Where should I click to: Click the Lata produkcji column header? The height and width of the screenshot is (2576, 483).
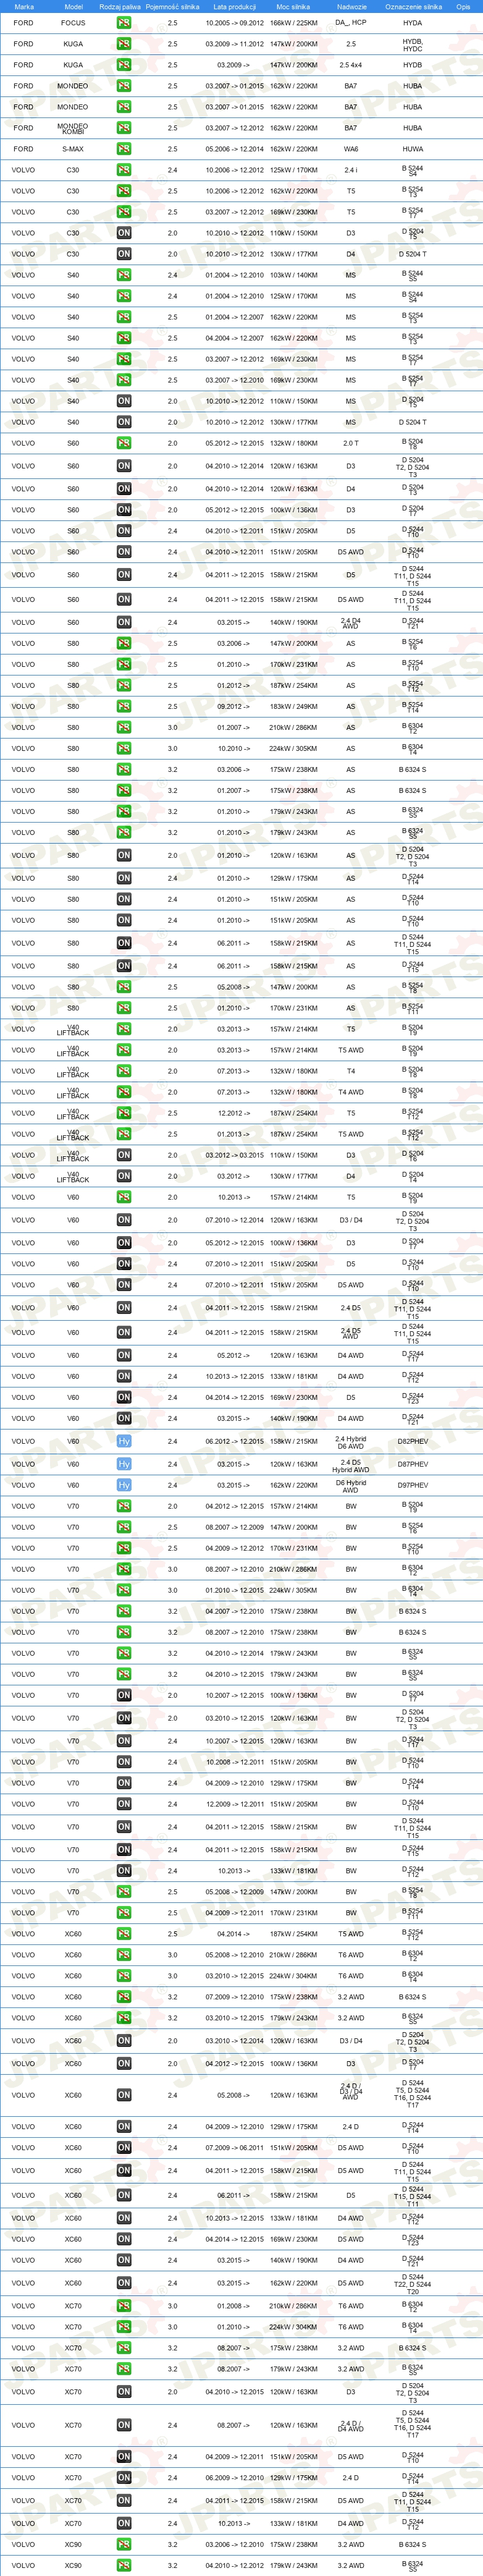235,6
